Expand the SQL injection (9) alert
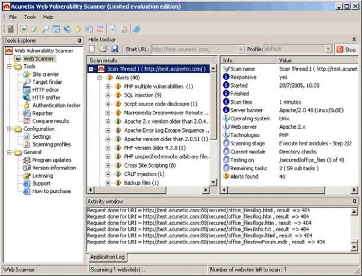 108,95
